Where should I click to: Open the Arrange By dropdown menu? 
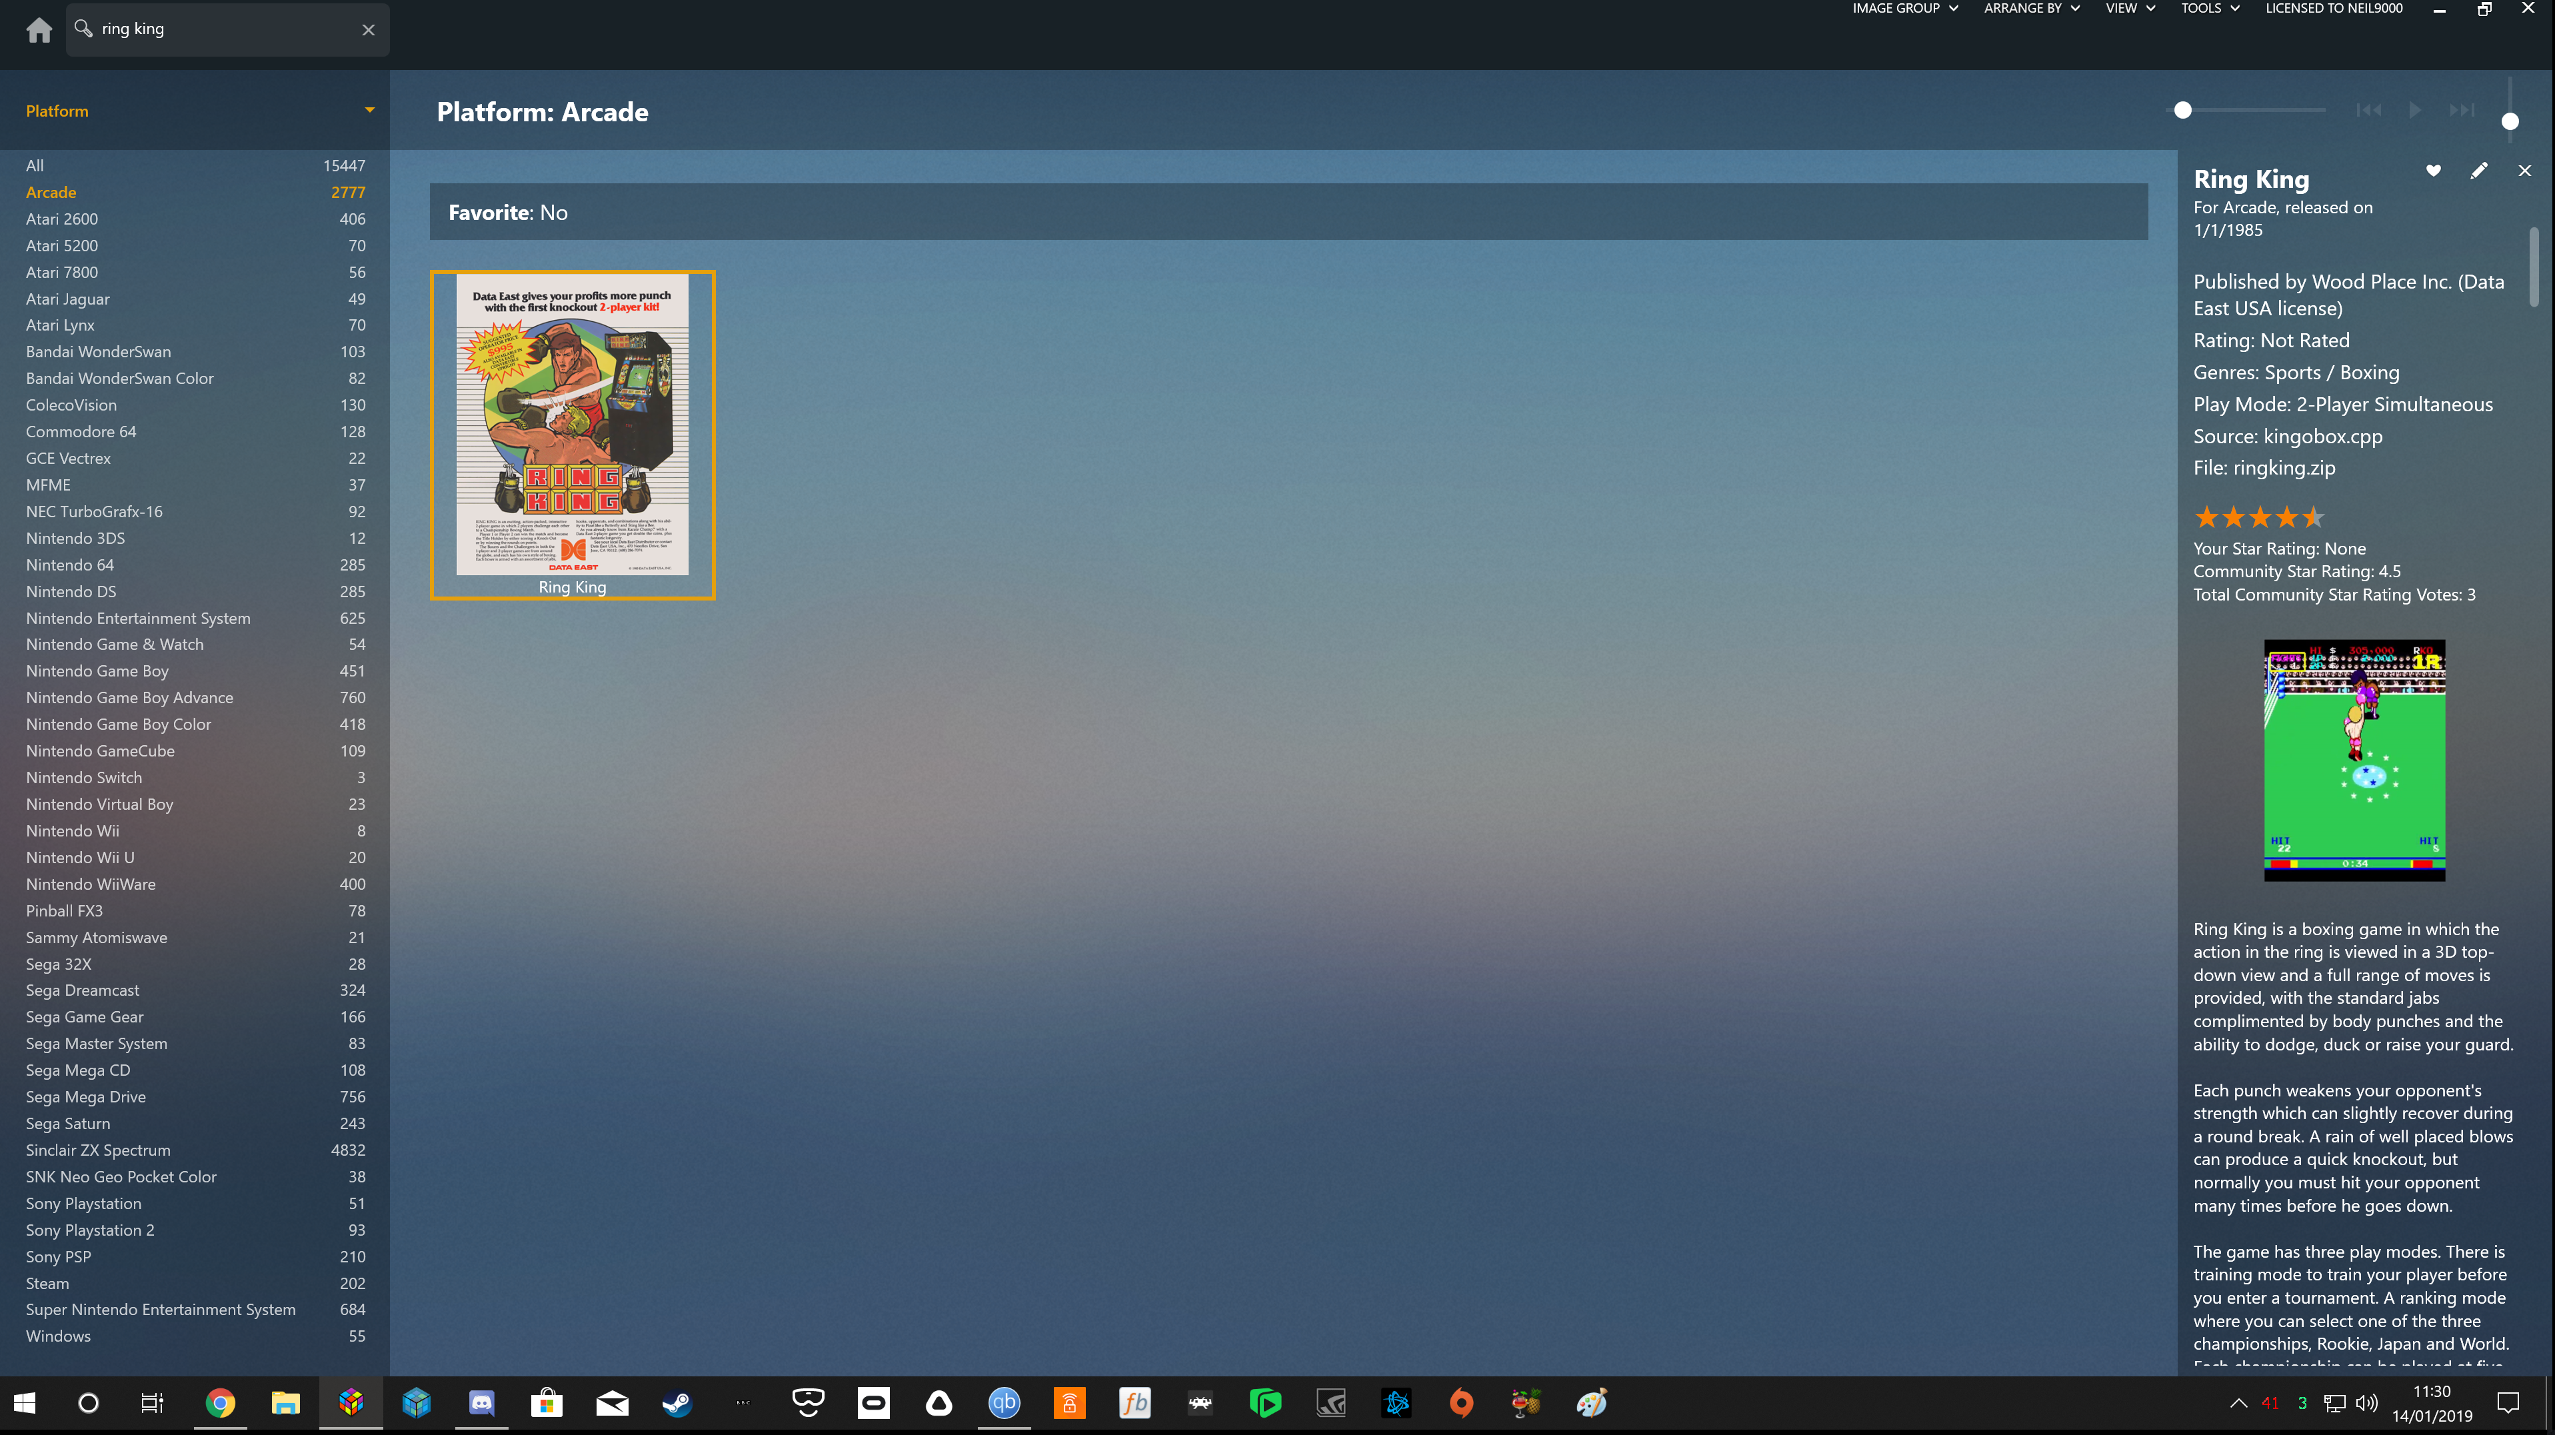point(2031,9)
